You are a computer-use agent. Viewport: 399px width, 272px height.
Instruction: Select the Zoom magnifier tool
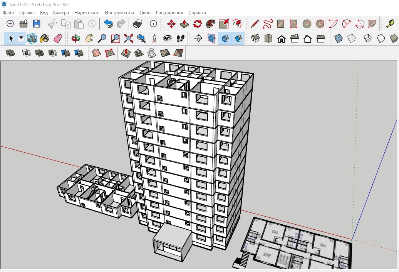pyautogui.click(x=102, y=38)
